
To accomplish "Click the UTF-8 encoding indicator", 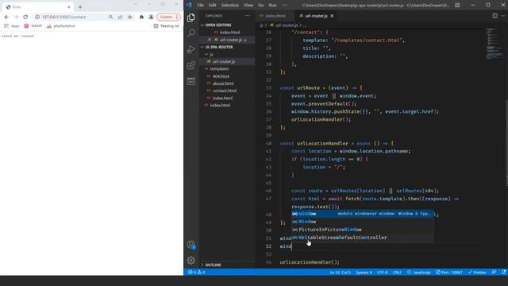I will coord(382,272).
